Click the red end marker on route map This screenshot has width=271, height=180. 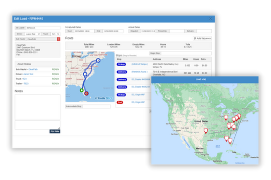[86, 93]
